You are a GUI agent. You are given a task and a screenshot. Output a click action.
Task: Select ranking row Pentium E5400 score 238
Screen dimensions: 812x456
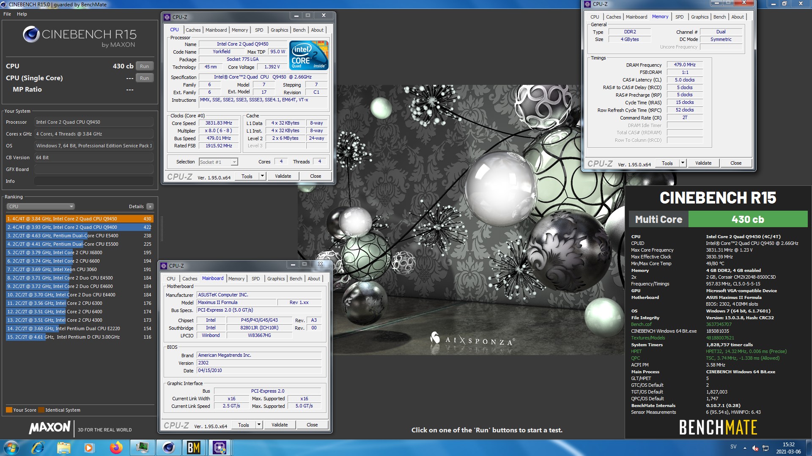tap(80, 236)
